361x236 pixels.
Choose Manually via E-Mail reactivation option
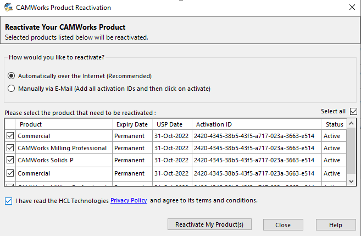coord(12,89)
